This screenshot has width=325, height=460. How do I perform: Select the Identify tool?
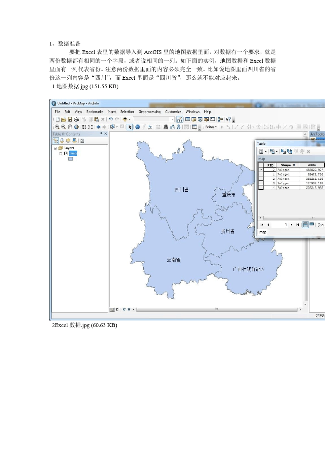137,127
